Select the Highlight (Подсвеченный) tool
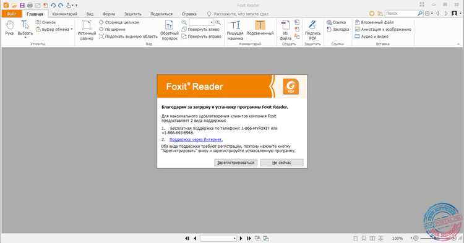Viewport: 464px width, 243px height. (x=260, y=27)
